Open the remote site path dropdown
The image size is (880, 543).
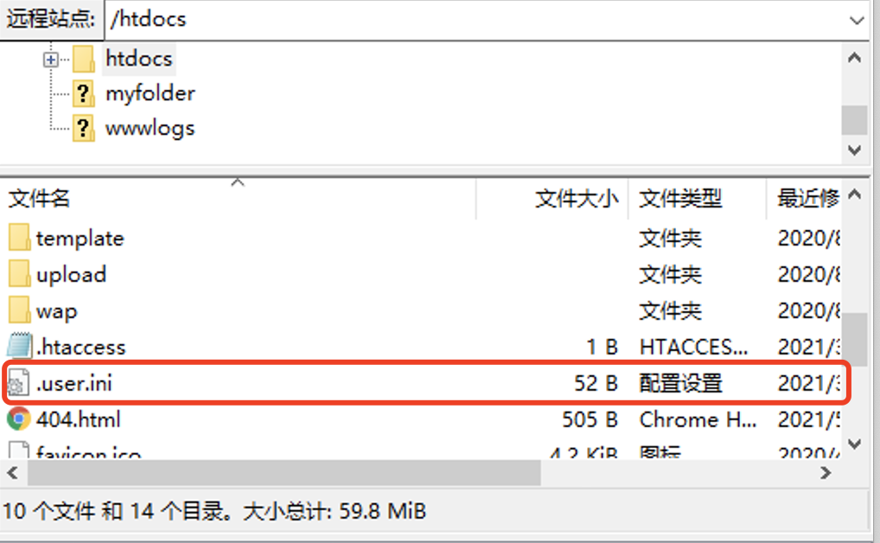pos(857,20)
